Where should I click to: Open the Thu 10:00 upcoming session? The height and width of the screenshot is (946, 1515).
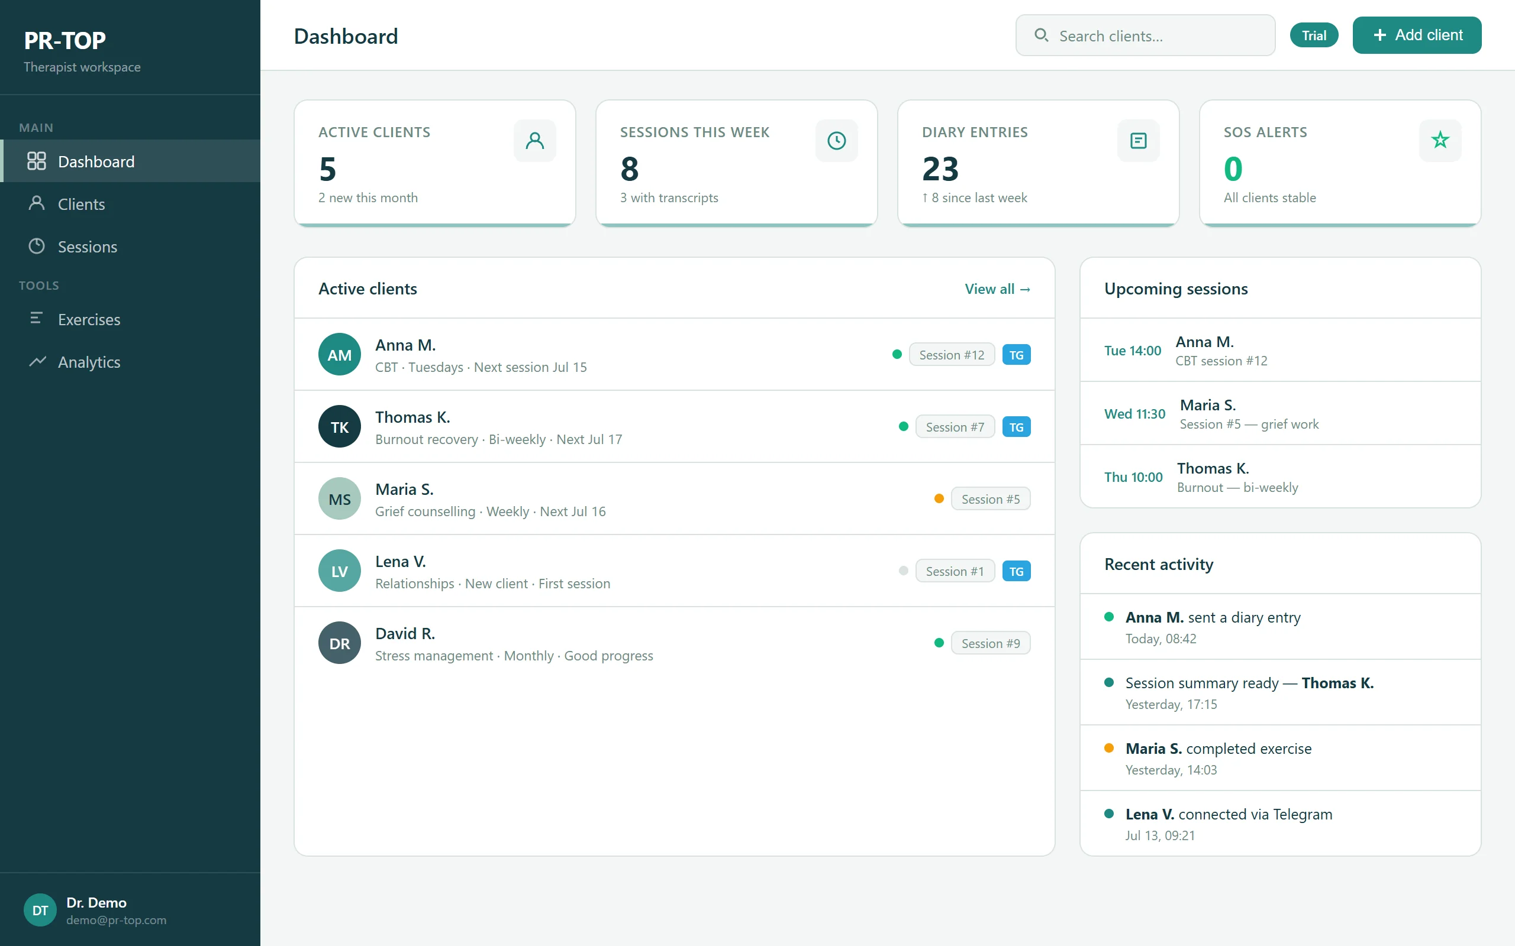[x=1279, y=477]
